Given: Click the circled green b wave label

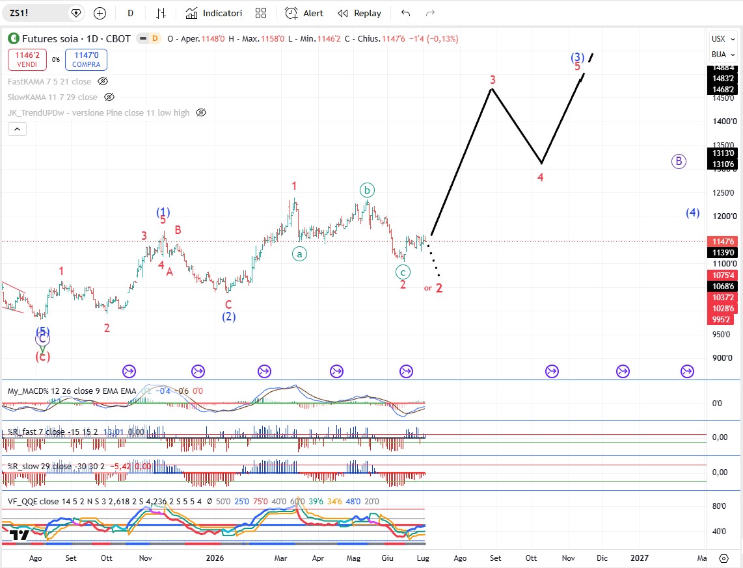Looking at the screenshot, I should [x=367, y=190].
